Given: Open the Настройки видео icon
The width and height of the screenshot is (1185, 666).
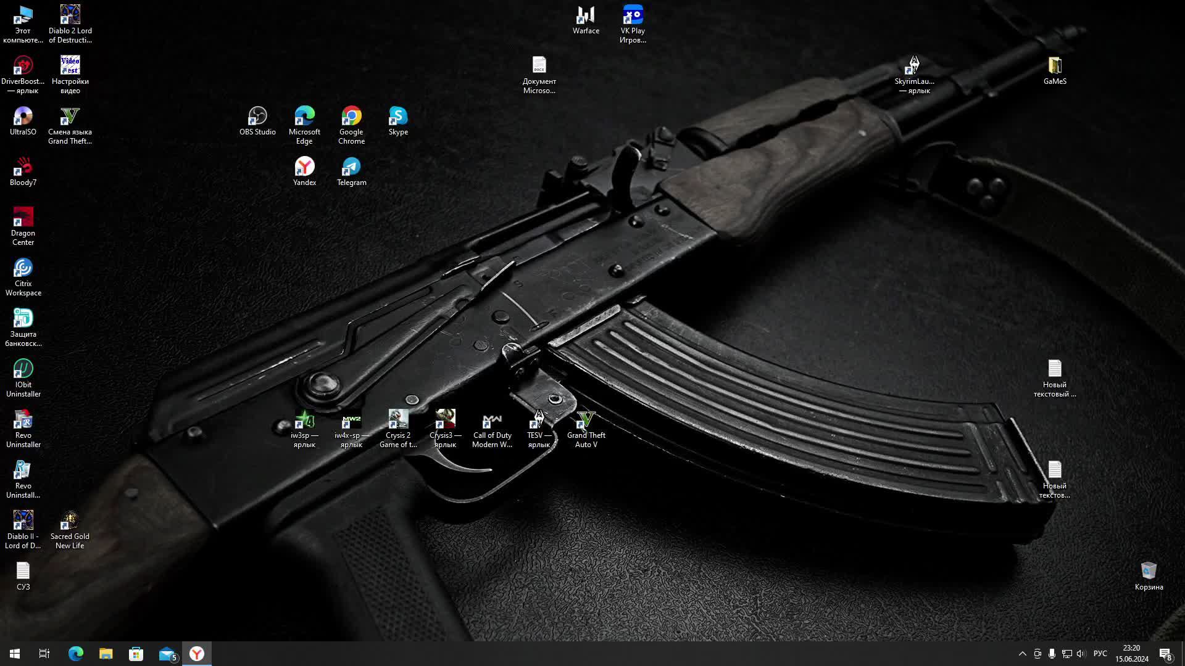Looking at the screenshot, I should coord(70,75).
